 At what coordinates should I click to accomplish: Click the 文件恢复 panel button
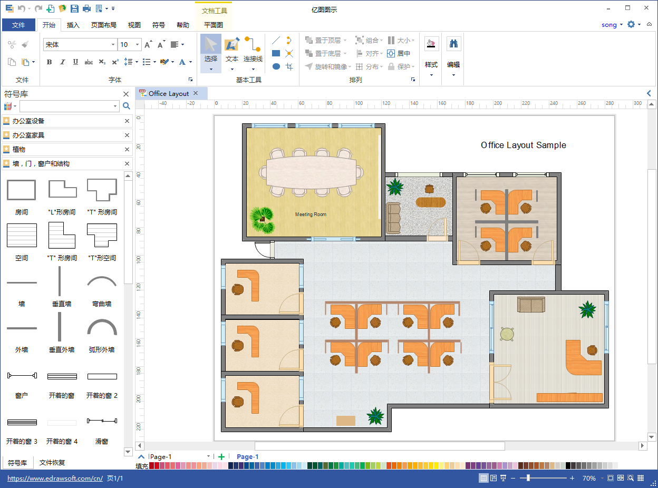(52, 463)
